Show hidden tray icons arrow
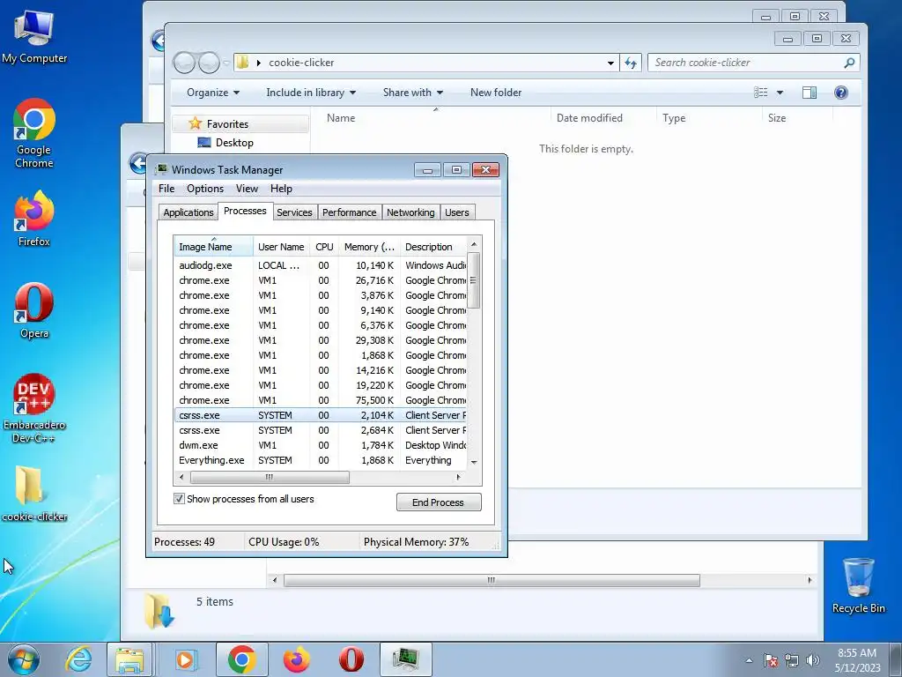Image resolution: width=902 pixels, height=677 pixels. point(749,660)
